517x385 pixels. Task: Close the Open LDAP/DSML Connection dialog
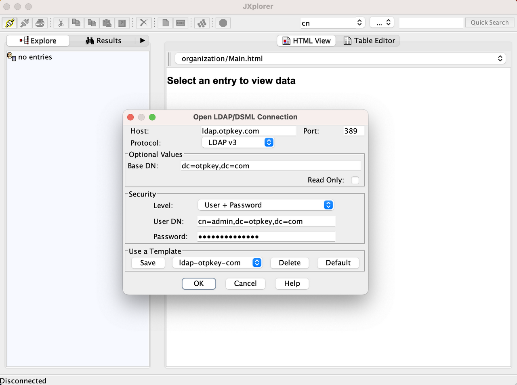(130, 117)
